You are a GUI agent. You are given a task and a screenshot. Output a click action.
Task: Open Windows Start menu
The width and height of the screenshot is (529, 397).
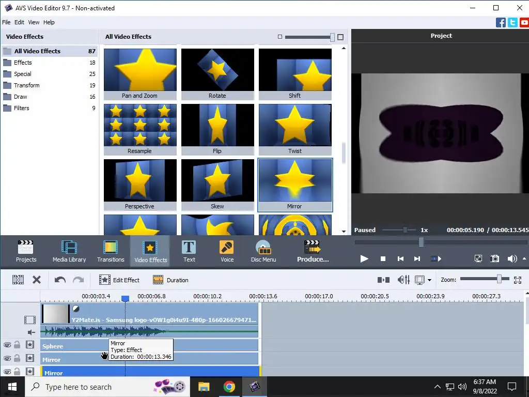(x=12, y=387)
